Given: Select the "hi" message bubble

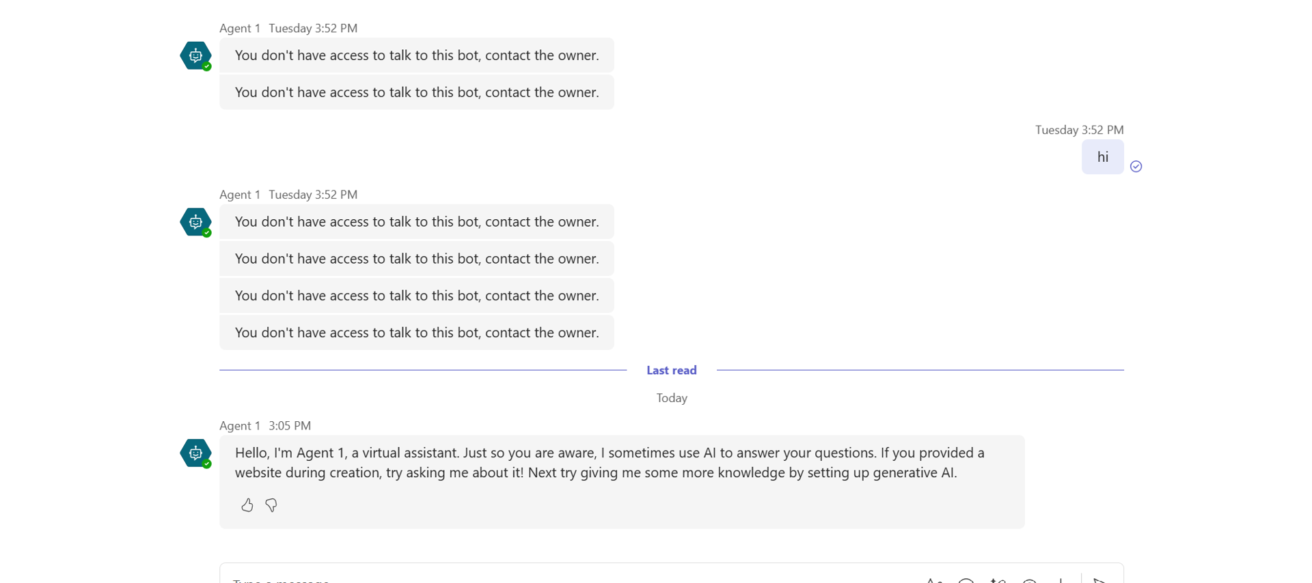Looking at the screenshot, I should (x=1102, y=156).
